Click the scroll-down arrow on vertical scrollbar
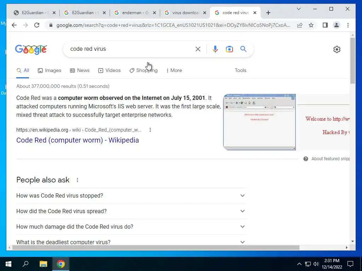 coord(352,241)
